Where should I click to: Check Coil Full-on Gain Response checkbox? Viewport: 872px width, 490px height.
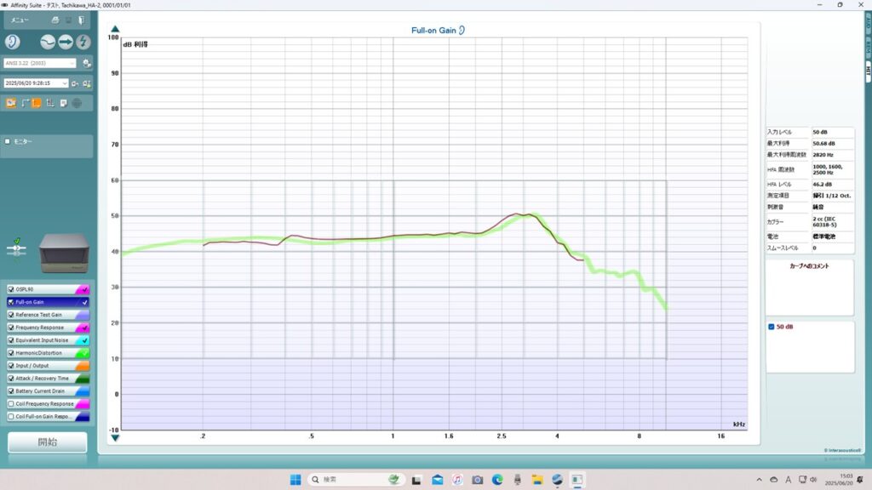point(10,417)
